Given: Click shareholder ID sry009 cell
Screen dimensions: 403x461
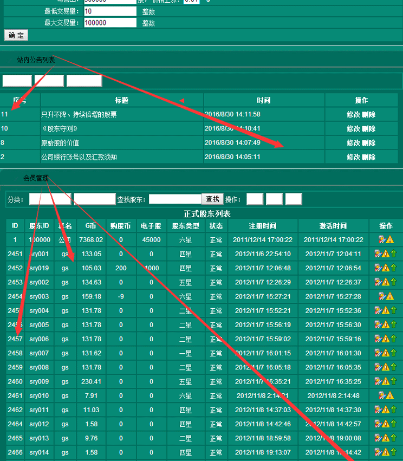Looking at the screenshot, I should point(39,381).
